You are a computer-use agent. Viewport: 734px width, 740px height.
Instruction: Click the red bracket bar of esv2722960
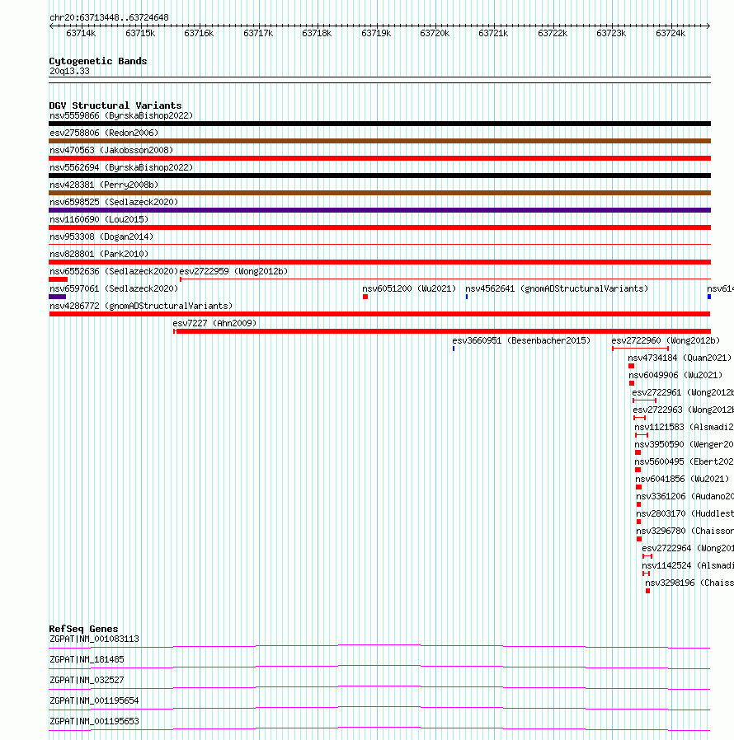point(640,349)
